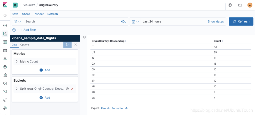Open saved queries dropdown
255x115 pixels.
(x=17, y=21)
